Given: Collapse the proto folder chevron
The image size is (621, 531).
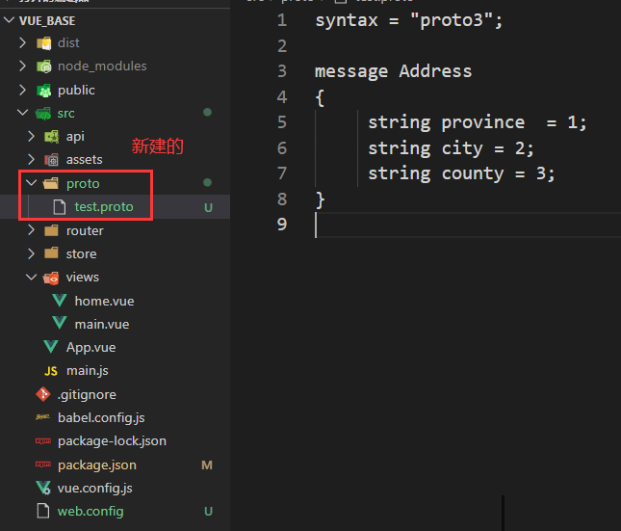Looking at the screenshot, I should tap(31, 183).
